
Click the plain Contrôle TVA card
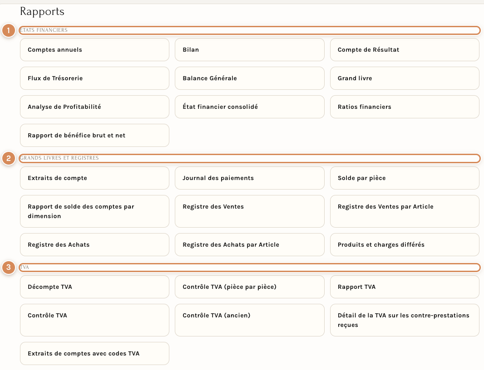[x=94, y=320]
